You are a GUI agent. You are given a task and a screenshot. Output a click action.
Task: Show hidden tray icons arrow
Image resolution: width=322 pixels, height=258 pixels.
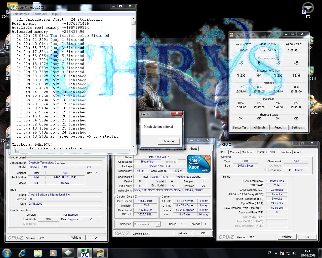[x=276, y=253]
